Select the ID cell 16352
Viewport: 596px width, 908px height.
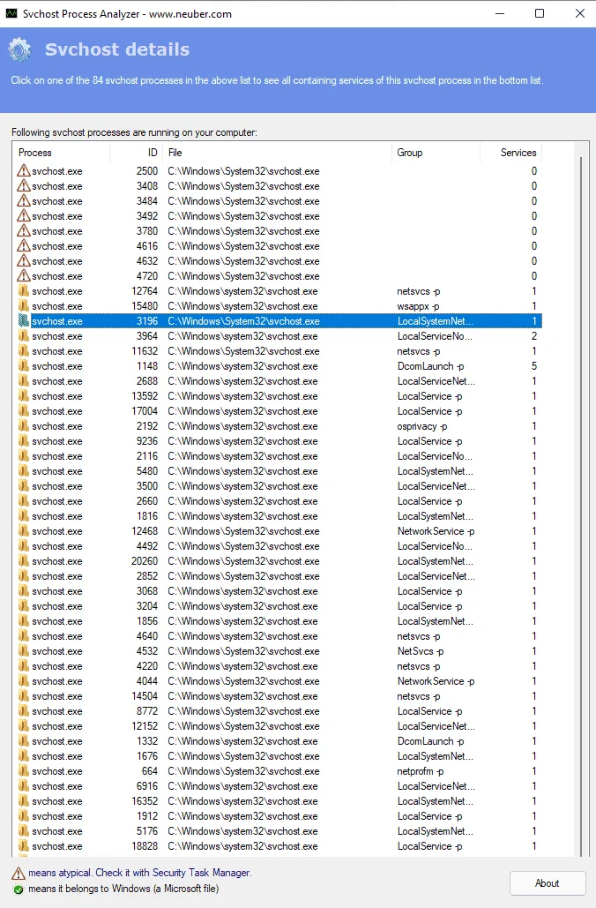[x=145, y=801]
